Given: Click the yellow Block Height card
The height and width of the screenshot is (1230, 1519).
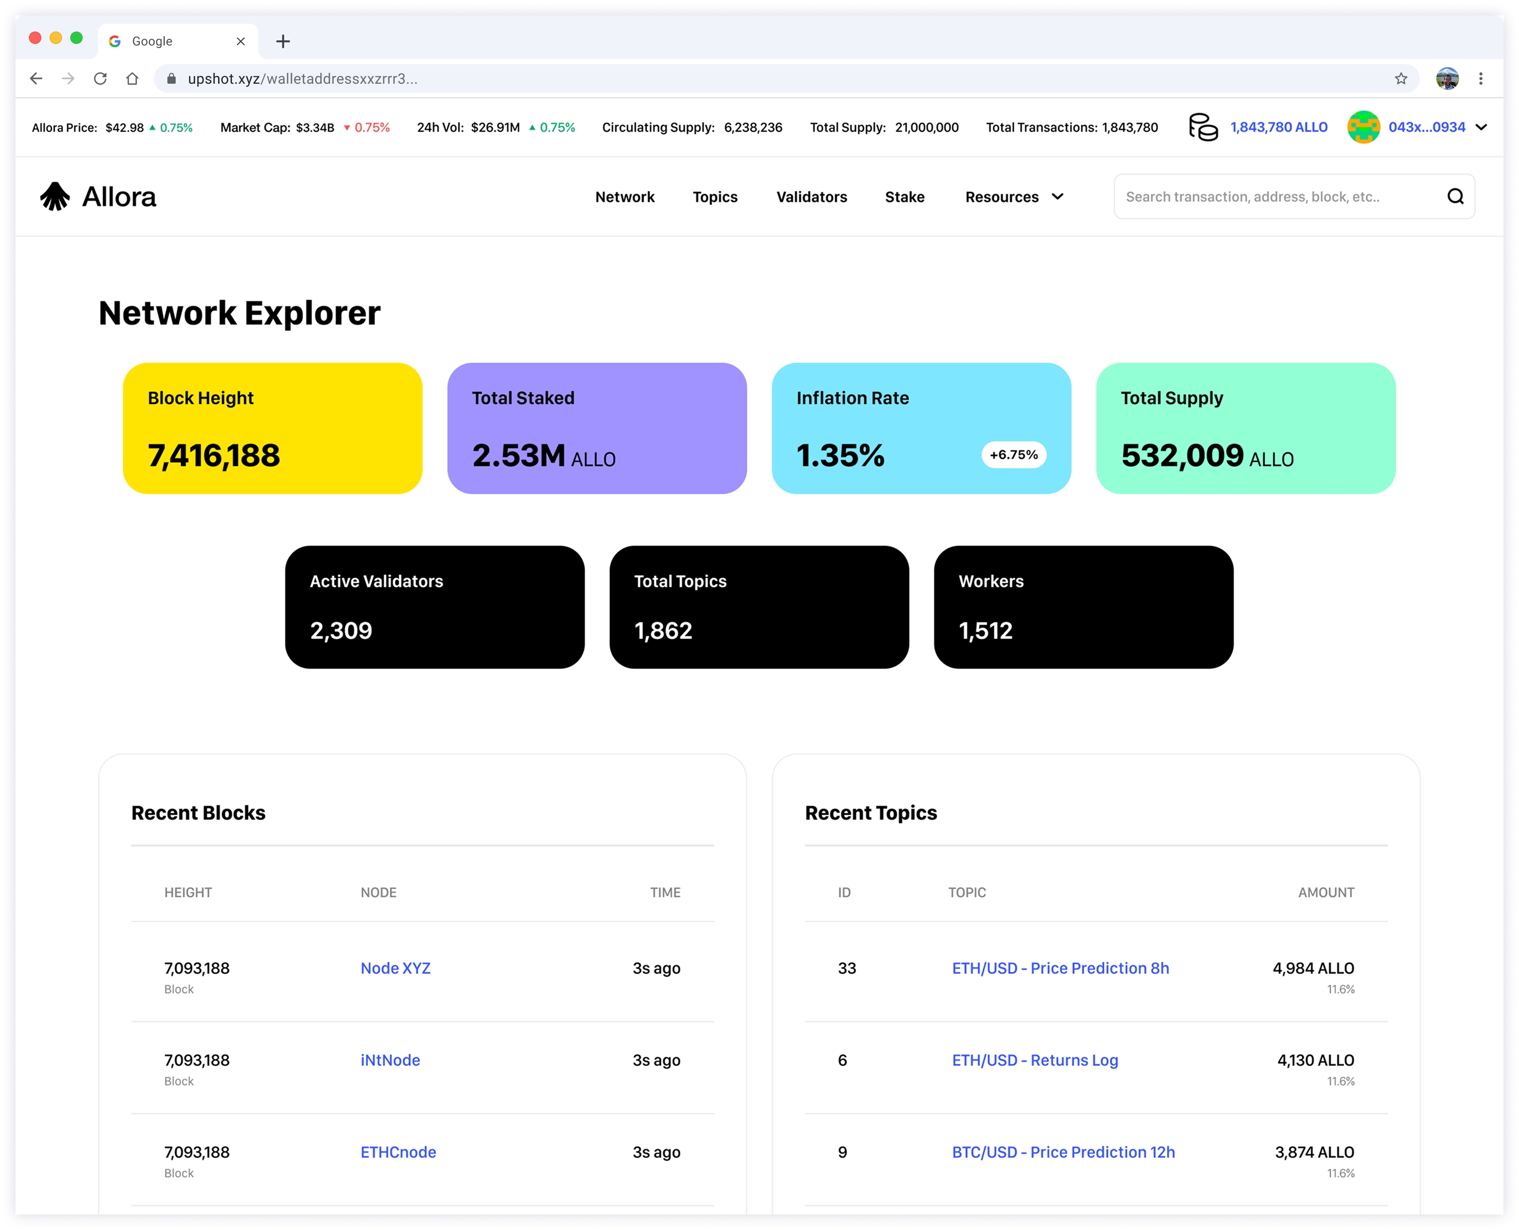Looking at the screenshot, I should click(x=273, y=428).
